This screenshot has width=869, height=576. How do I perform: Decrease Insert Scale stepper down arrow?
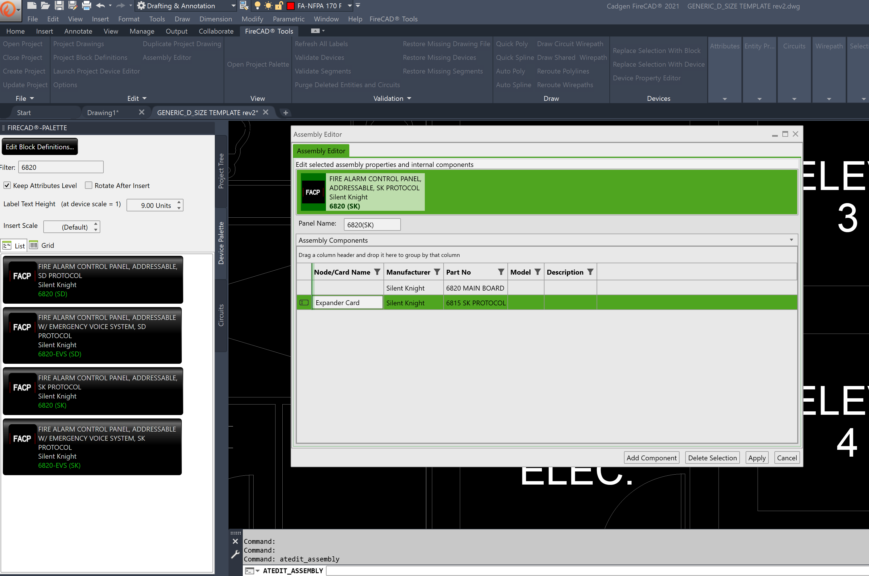[x=96, y=230]
